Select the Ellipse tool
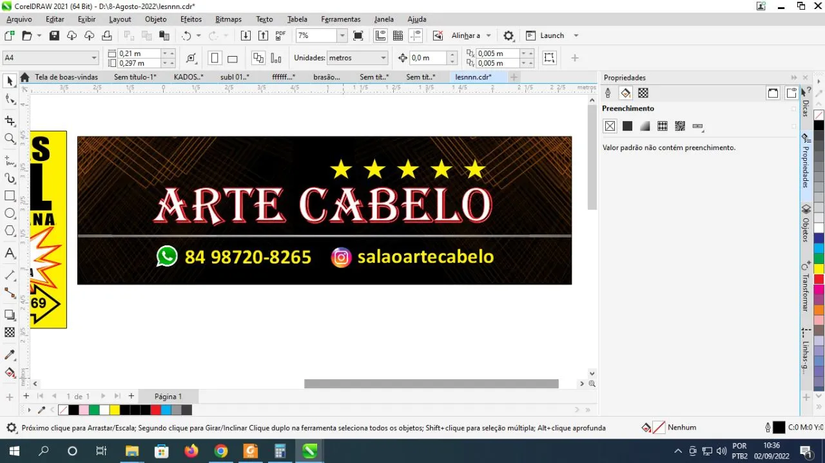This screenshot has height=463, width=825. tap(10, 213)
